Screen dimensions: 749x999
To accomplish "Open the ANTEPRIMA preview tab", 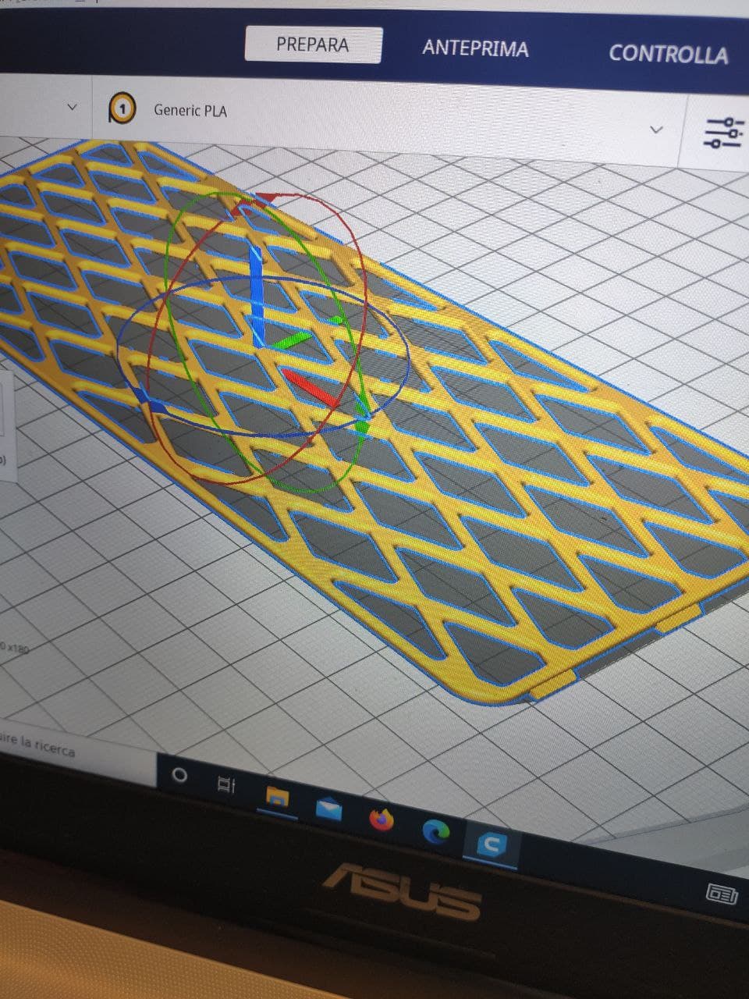I will [x=475, y=48].
